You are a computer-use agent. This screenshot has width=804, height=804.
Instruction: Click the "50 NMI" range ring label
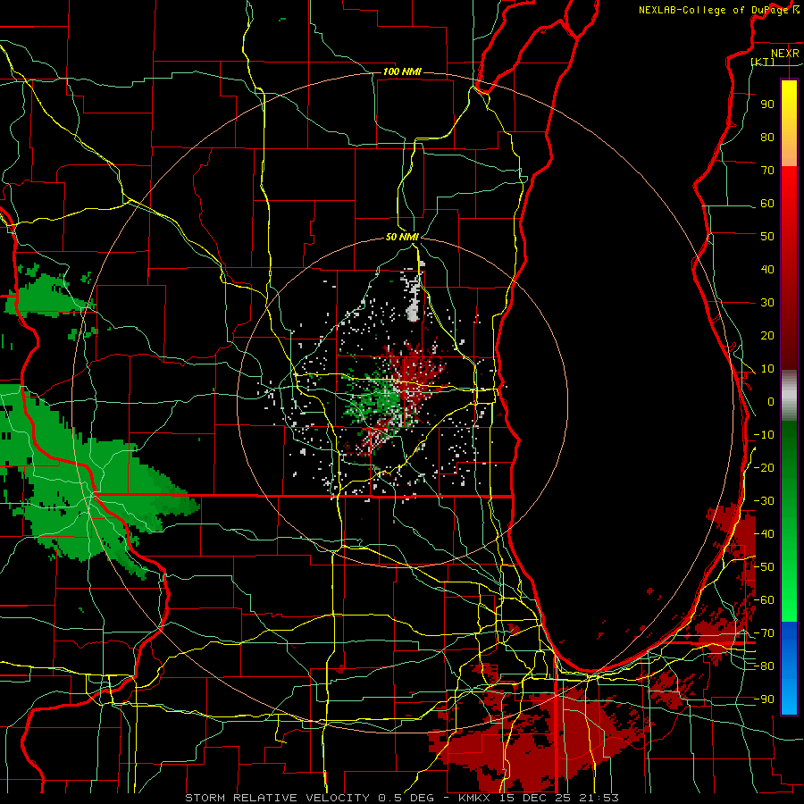click(x=402, y=237)
